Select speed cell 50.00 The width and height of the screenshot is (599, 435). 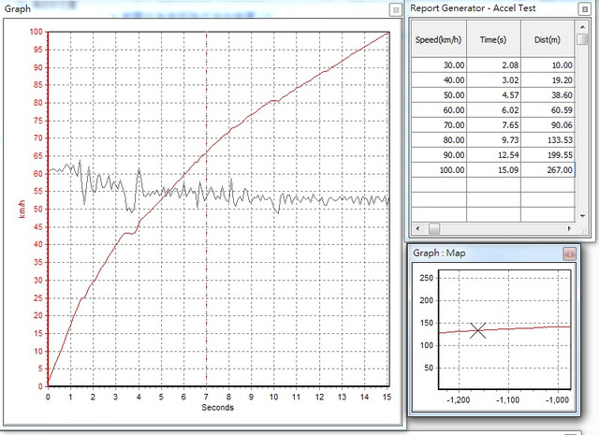pyautogui.click(x=439, y=95)
